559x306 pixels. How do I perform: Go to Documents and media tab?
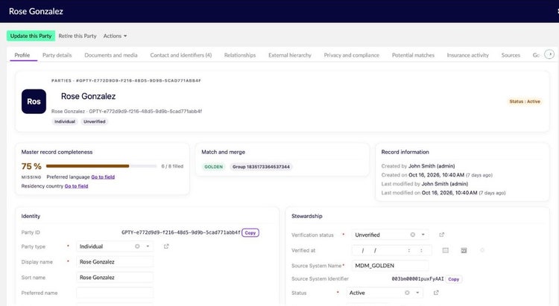tap(111, 55)
